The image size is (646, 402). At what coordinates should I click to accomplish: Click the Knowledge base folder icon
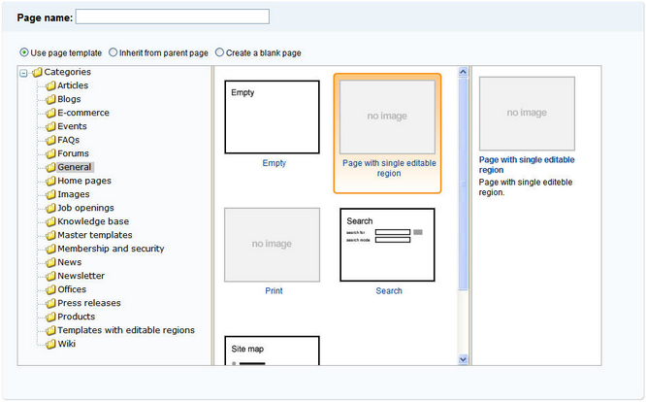[50, 221]
